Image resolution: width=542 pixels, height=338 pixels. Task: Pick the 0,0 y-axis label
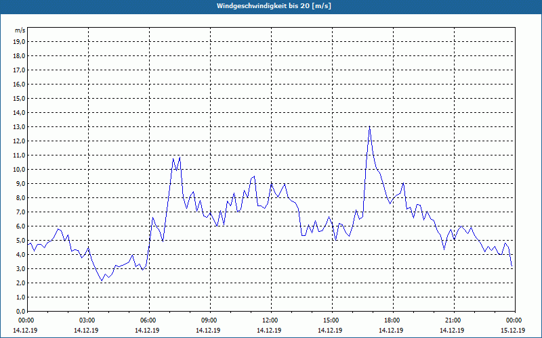point(20,312)
